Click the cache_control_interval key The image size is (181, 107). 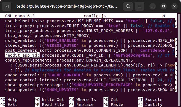click(x=33, y=80)
